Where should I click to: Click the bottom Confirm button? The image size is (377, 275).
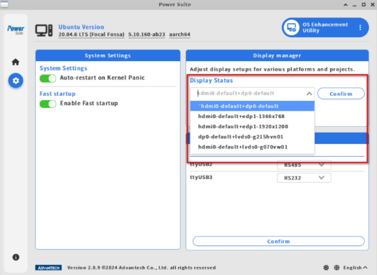coord(278,241)
